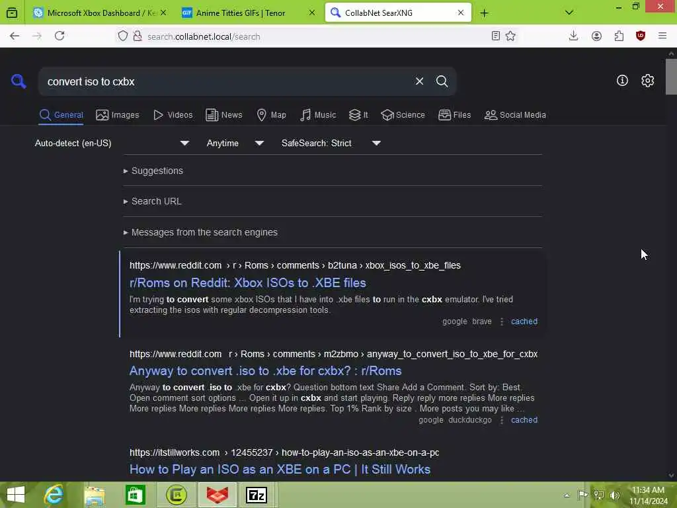Open the browser downloads panel

point(573,36)
